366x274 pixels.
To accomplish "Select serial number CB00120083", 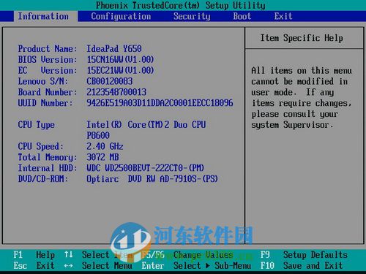I will [x=110, y=81].
